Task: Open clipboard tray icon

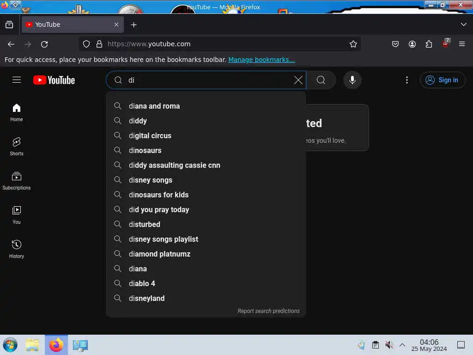Action: click(375, 345)
